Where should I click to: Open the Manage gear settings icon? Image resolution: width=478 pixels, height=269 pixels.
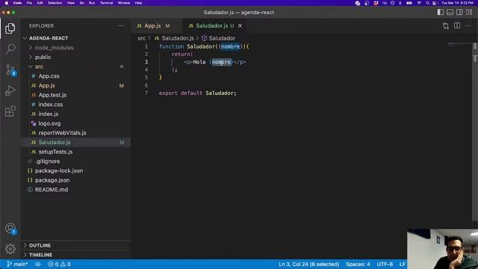(10, 249)
